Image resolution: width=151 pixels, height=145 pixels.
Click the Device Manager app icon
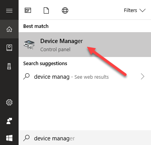pos(29,45)
